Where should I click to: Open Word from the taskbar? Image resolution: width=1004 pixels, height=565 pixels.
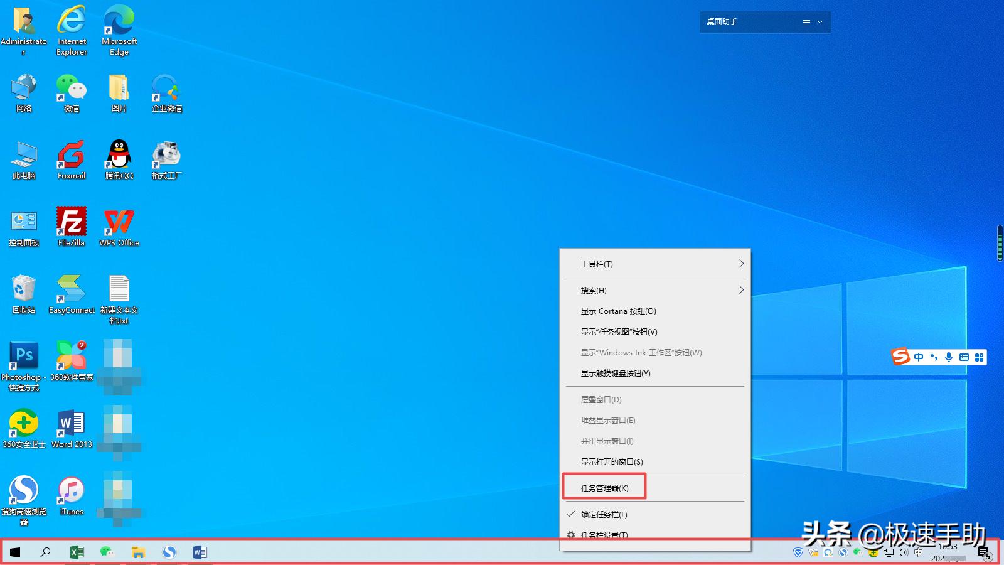(200, 552)
